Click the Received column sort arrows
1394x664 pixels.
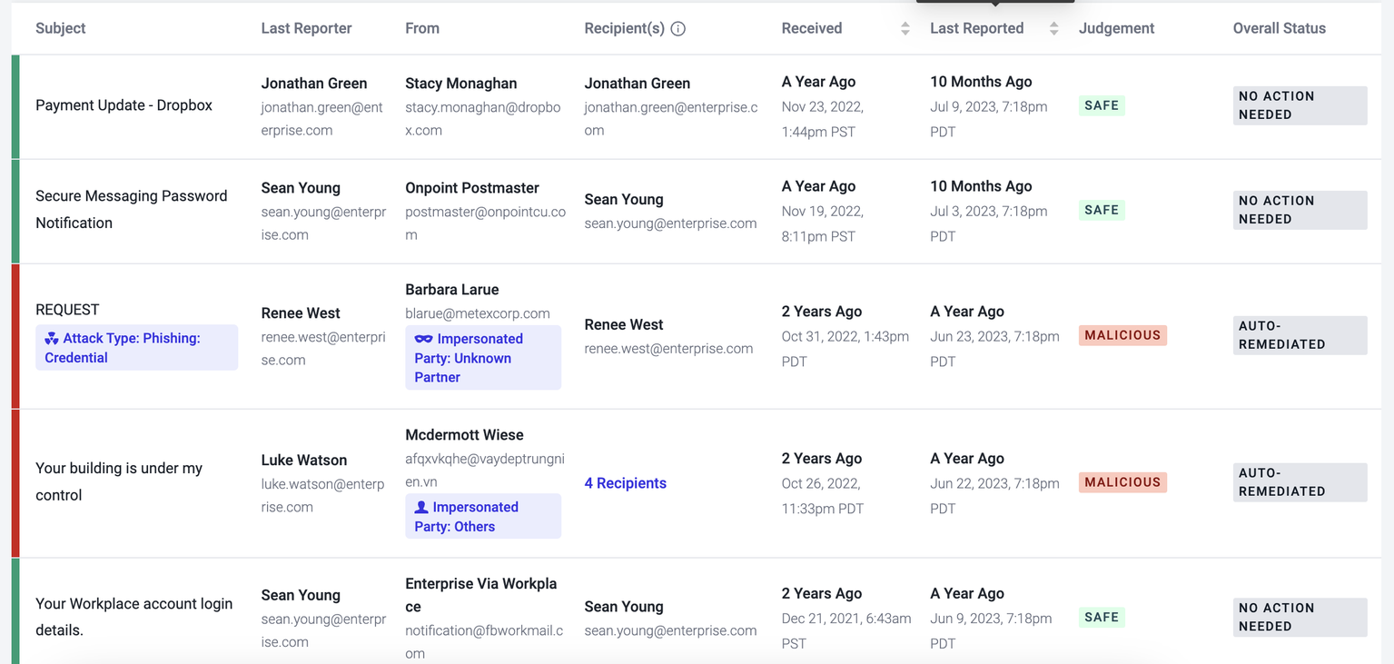905,28
